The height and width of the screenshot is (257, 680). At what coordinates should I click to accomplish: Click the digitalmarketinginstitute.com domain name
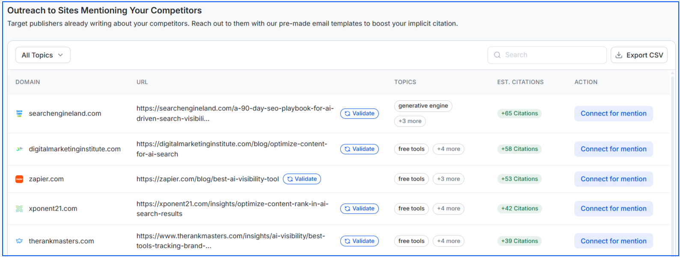[74, 149]
